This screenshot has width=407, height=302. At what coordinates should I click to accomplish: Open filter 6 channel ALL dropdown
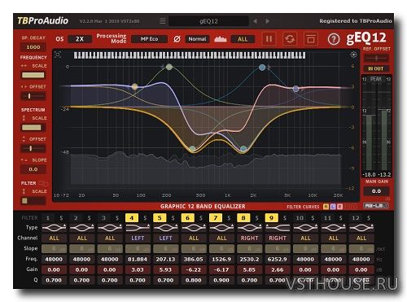coord(194,238)
